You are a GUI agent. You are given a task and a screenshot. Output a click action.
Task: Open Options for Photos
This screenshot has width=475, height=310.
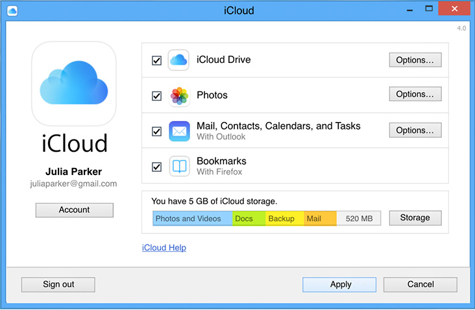(415, 95)
